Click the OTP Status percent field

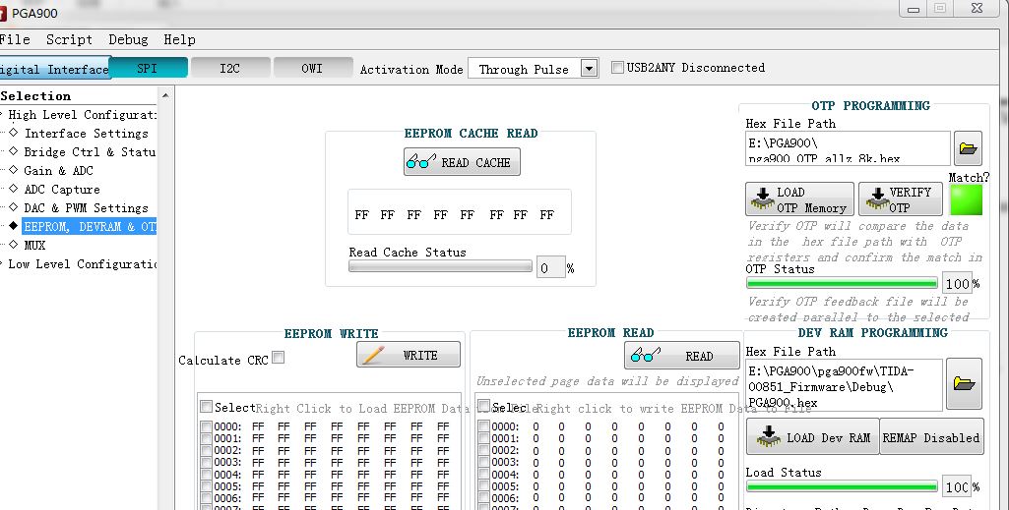(x=957, y=283)
